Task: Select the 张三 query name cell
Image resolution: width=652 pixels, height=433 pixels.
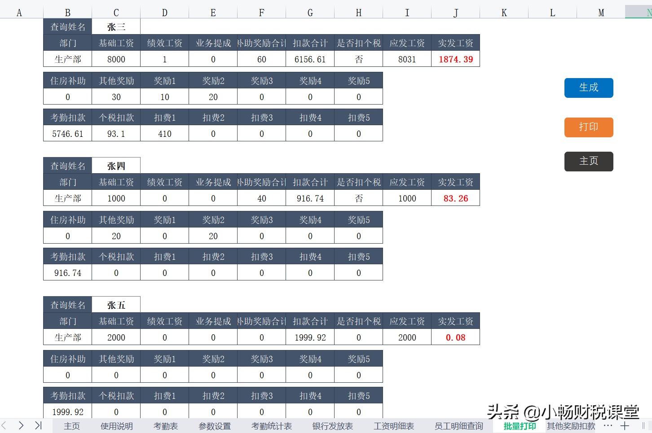Action: click(x=116, y=26)
